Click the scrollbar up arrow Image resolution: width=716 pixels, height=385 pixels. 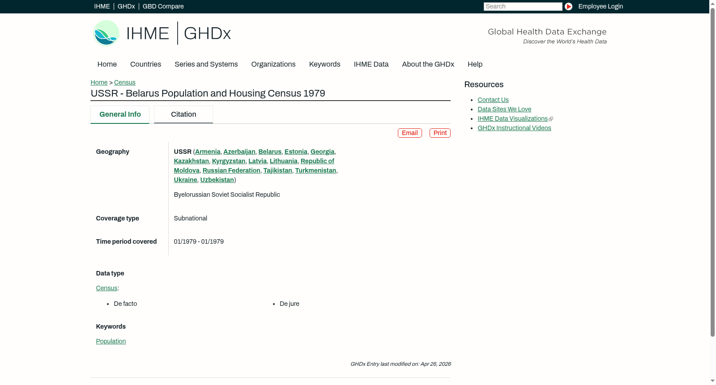(x=712, y=4)
